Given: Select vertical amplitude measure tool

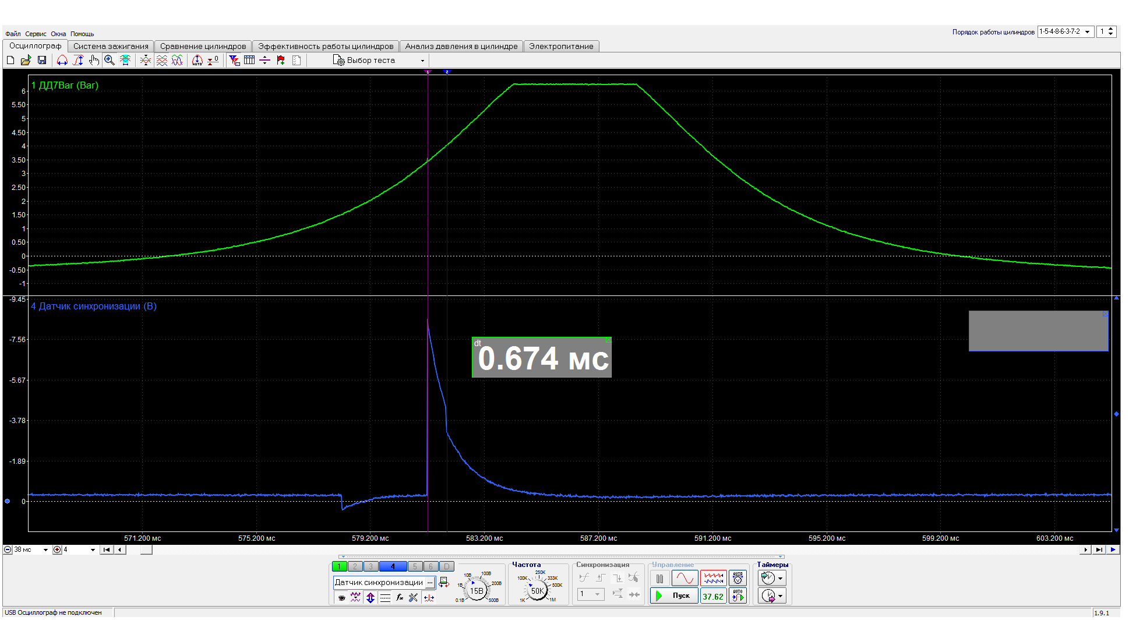Looking at the screenshot, I should coord(78,60).
